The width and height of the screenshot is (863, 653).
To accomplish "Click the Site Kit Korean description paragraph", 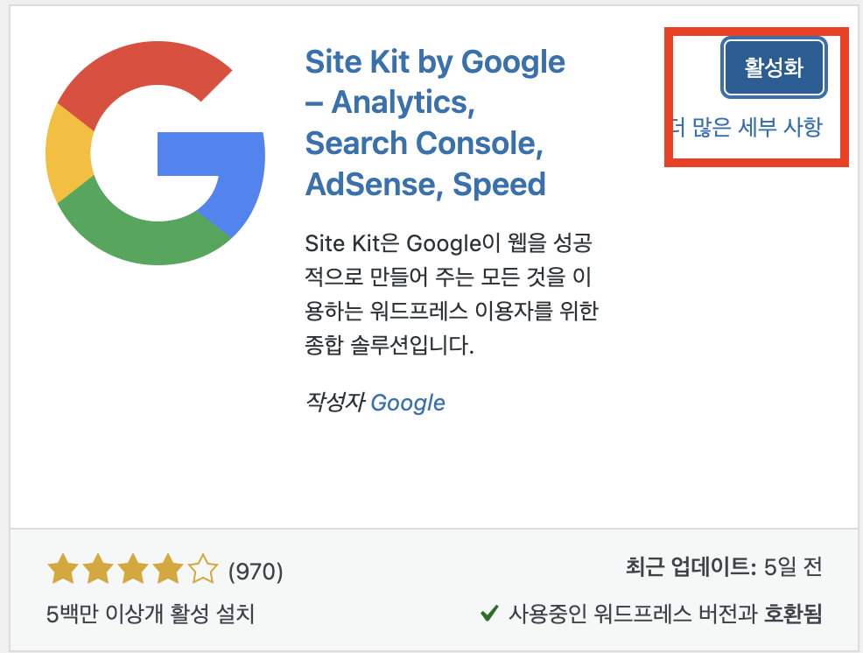I will point(452,294).
